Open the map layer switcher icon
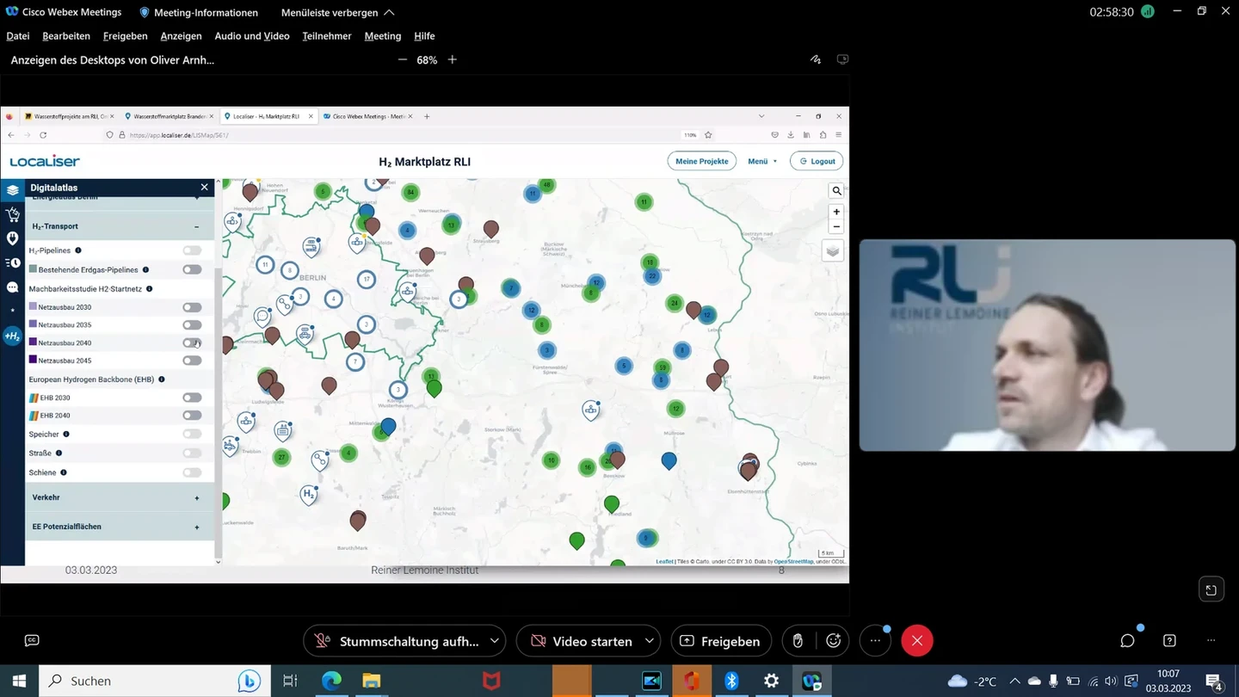The image size is (1239, 697). (x=832, y=251)
